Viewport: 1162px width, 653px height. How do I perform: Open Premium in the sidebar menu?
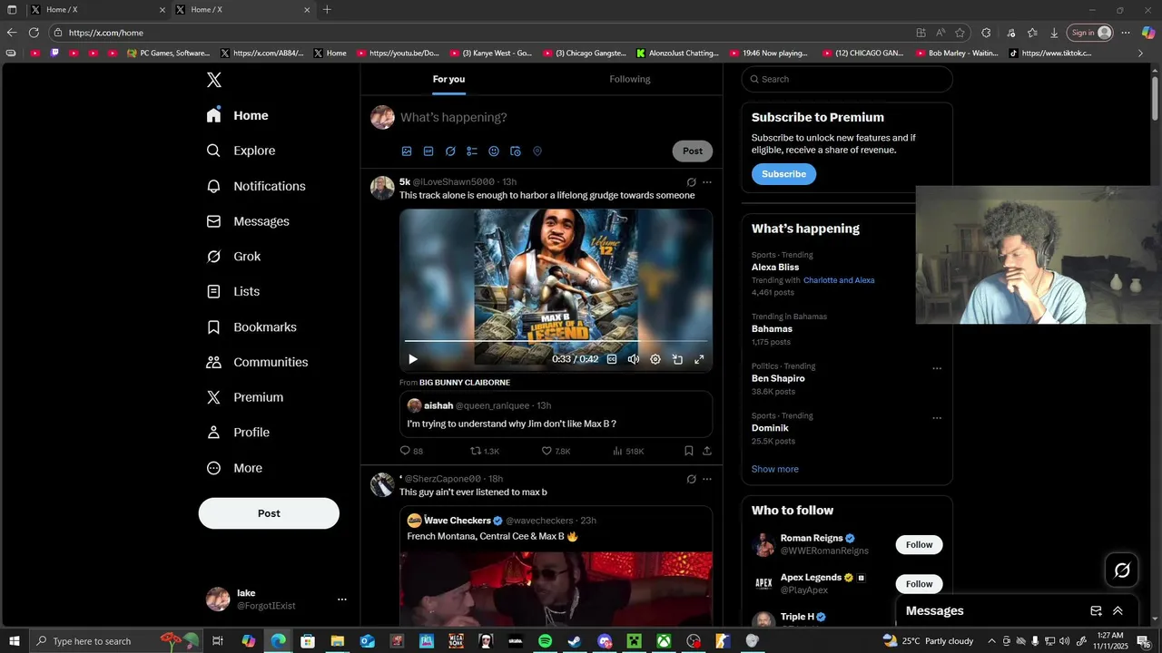click(x=244, y=397)
